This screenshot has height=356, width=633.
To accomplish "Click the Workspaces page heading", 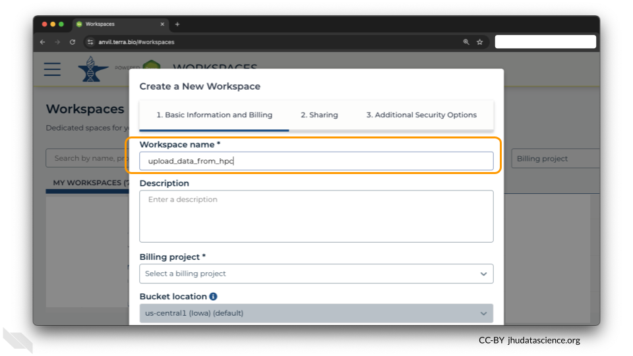I will 85,109.
